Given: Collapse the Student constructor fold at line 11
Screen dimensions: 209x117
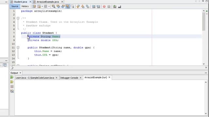Looking at the screenshot, I should (18, 47).
